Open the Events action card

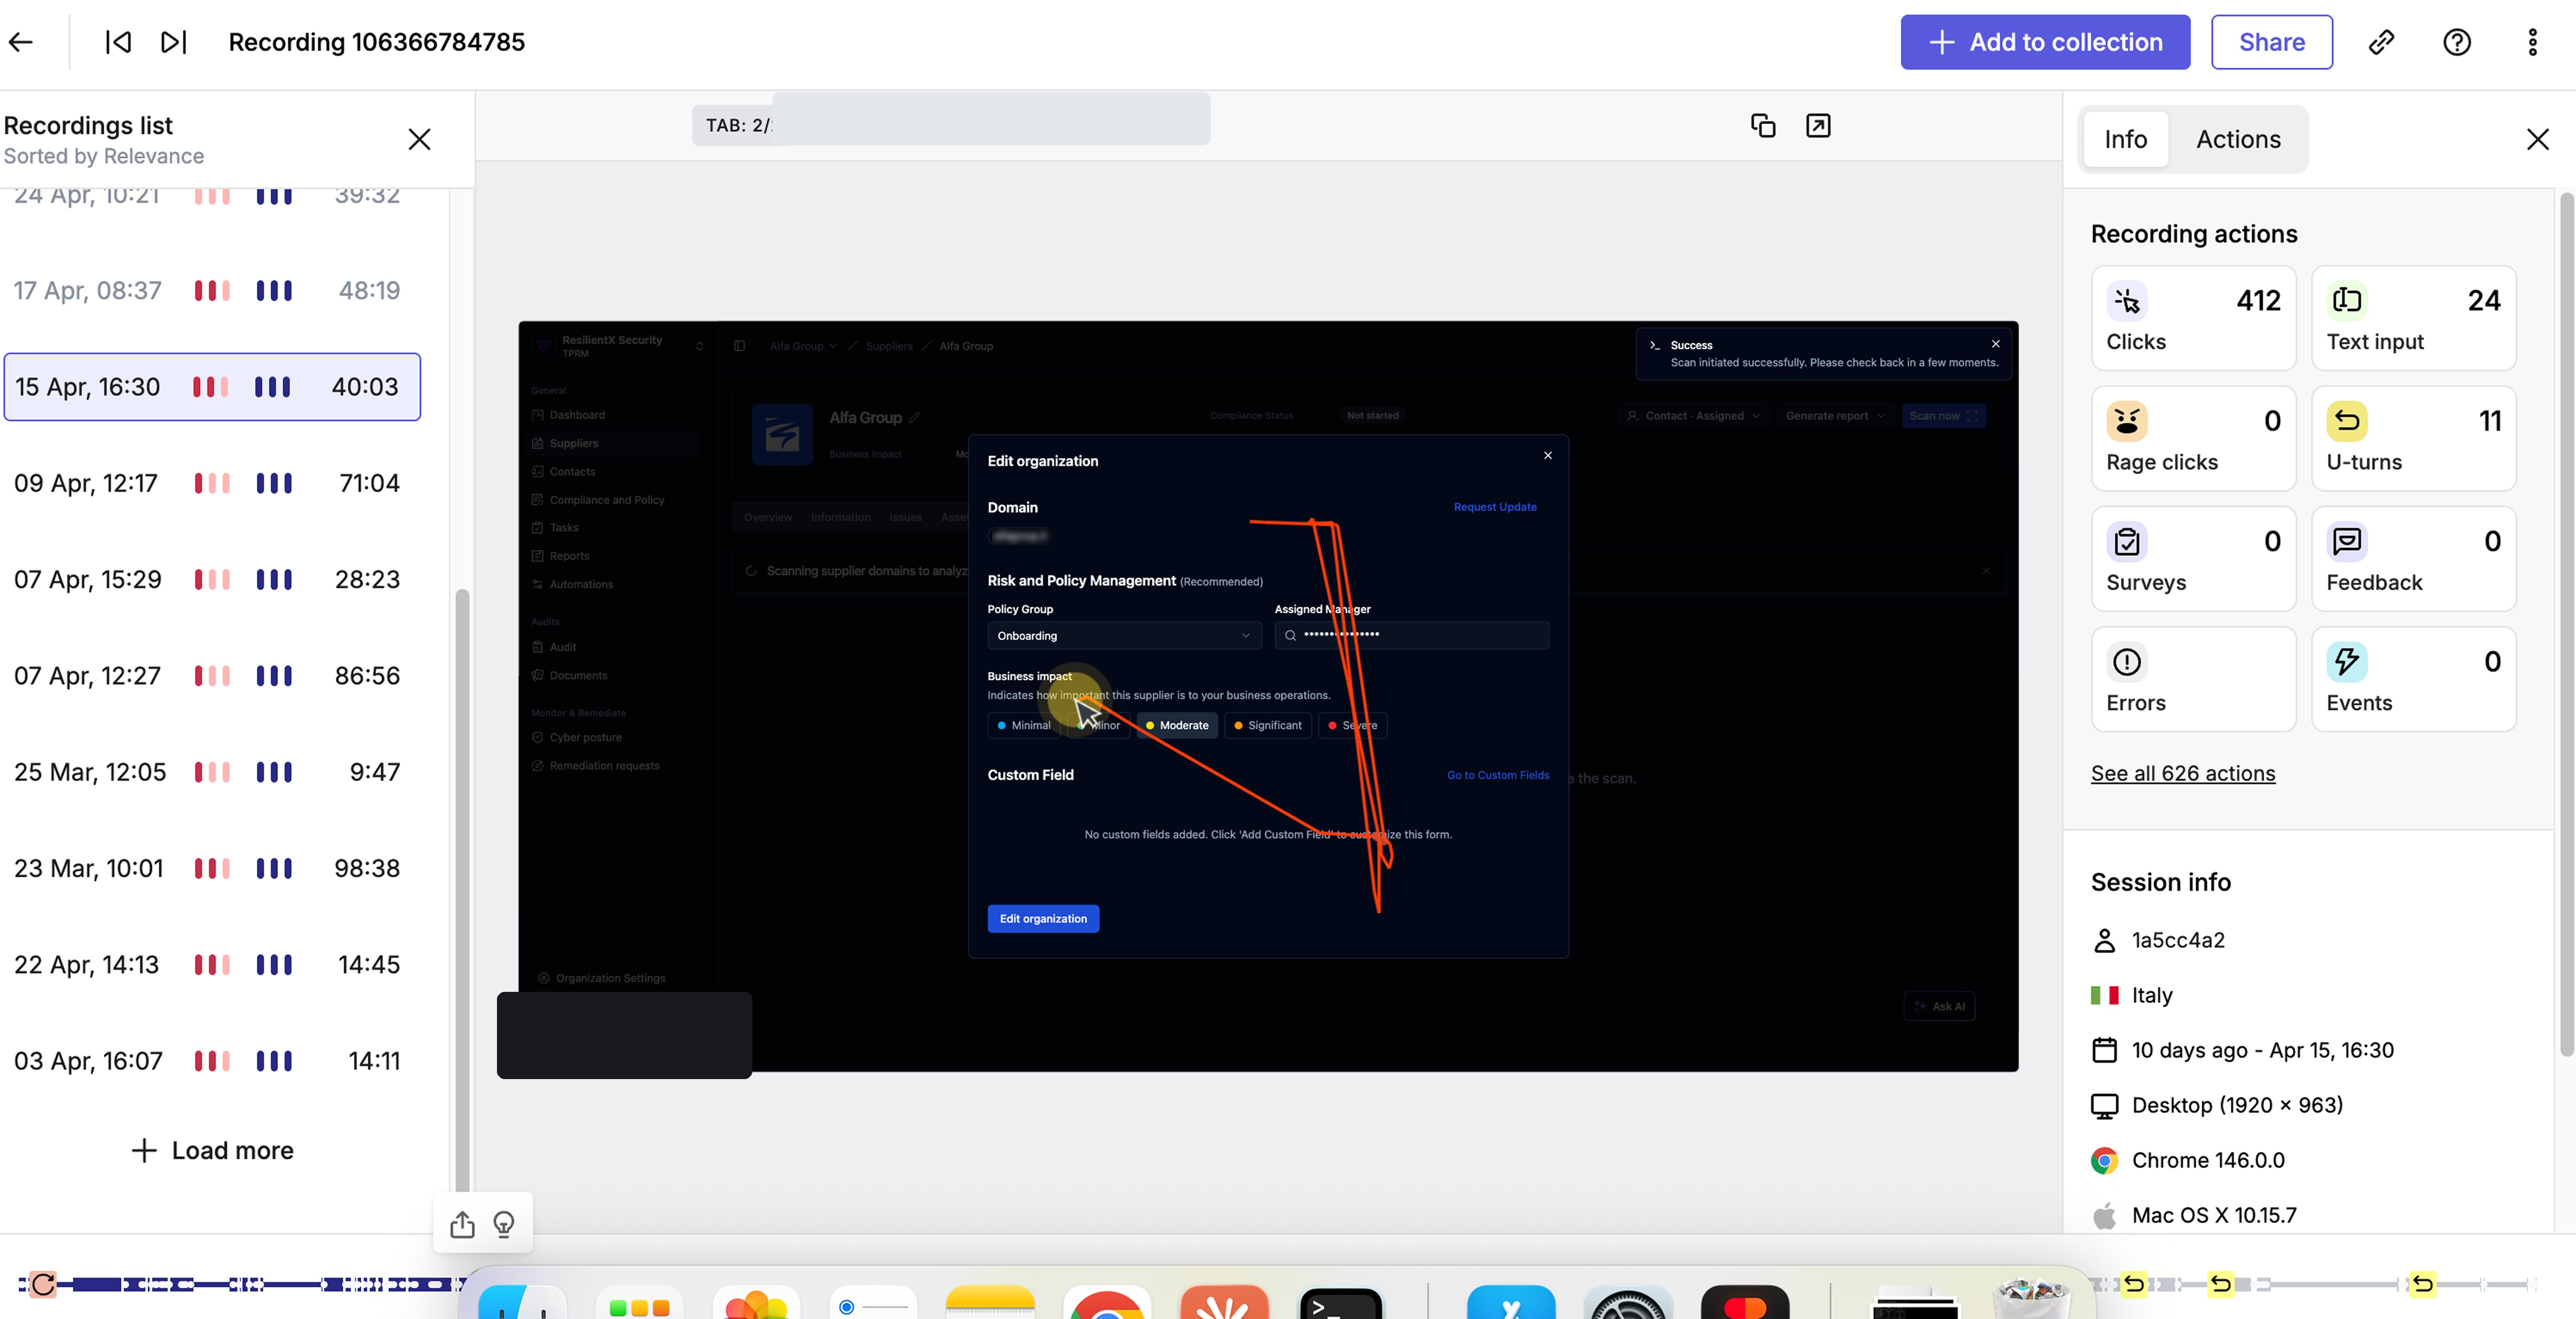2413,679
